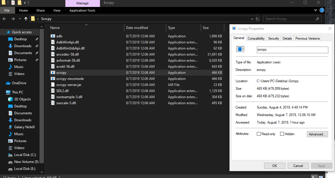Collapse the ribbon with the chevron arrow
335x178 pixels.
coord(316,10)
